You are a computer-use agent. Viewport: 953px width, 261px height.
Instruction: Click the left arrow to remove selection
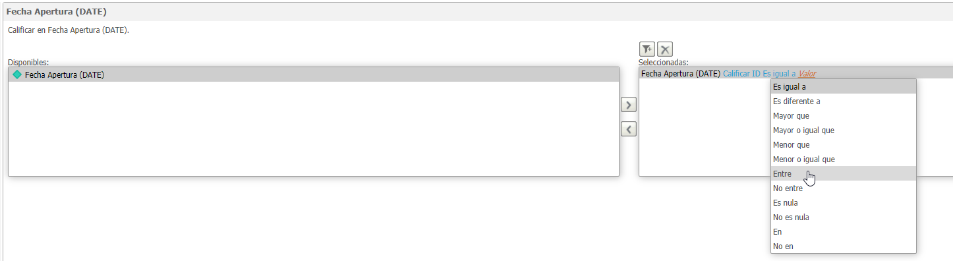pyautogui.click(x=629, y=129)
